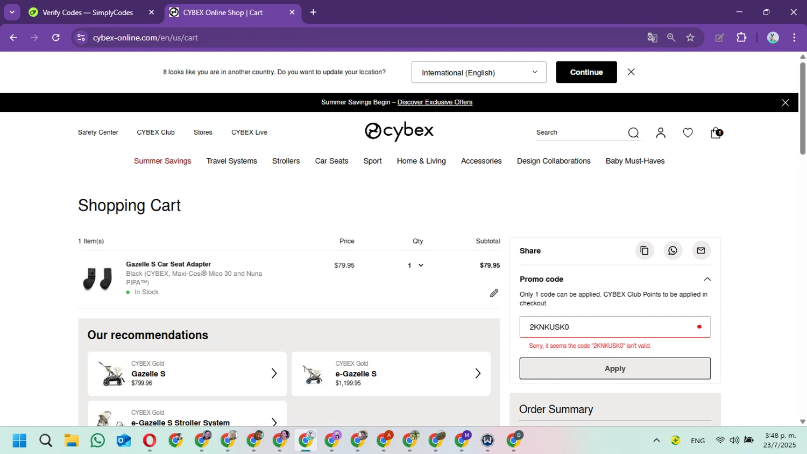Reload the page

(56, 38)
